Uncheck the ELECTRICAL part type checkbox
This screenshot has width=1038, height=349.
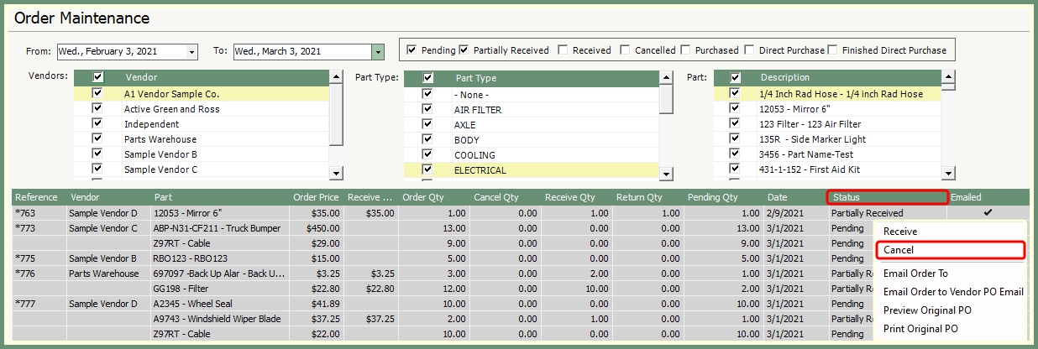[427, 170]
